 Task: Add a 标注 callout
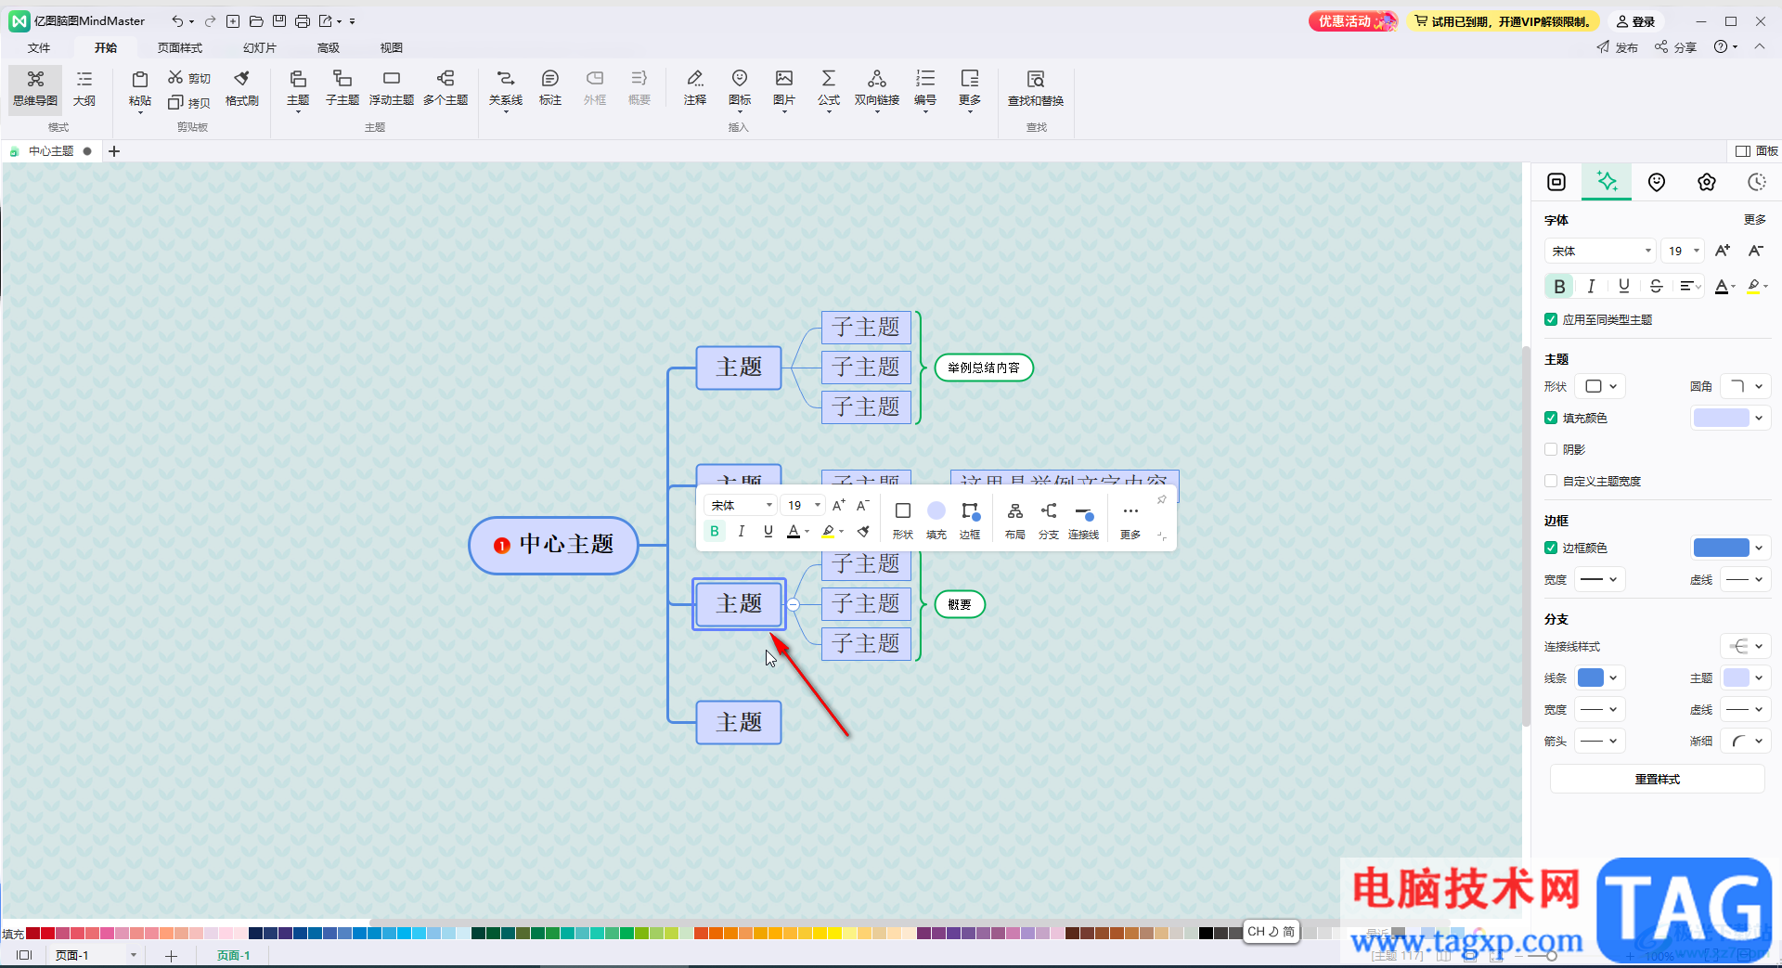[x=550, y=88]
